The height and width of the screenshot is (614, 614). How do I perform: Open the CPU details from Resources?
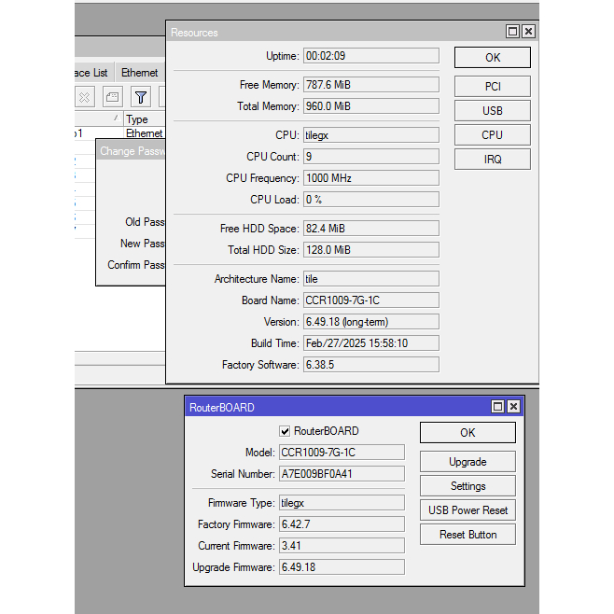pos(492,135)
